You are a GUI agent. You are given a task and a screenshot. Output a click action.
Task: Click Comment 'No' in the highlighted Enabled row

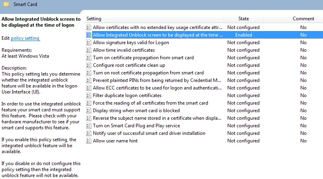[303, 35]
